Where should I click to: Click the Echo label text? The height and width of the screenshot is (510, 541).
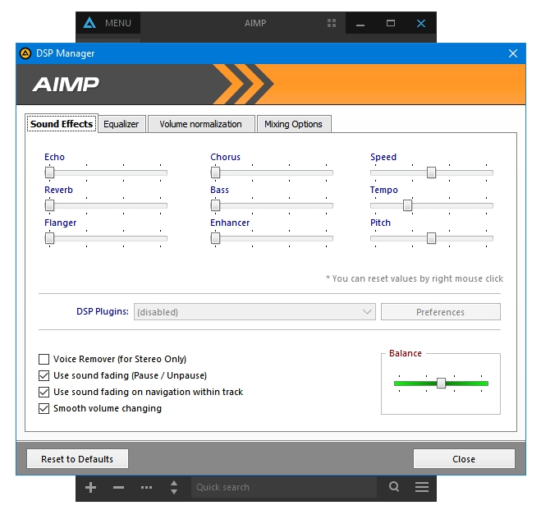[x=54, y=157]
